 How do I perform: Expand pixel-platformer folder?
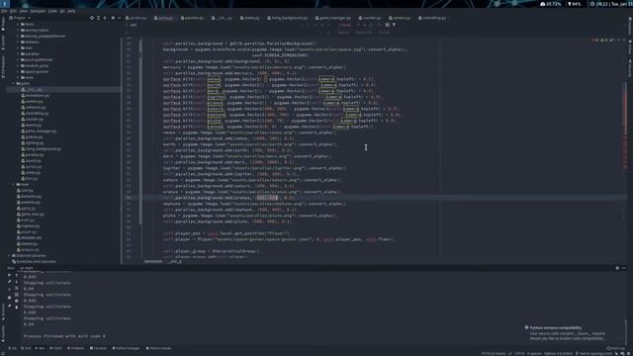tap(18, 59)
